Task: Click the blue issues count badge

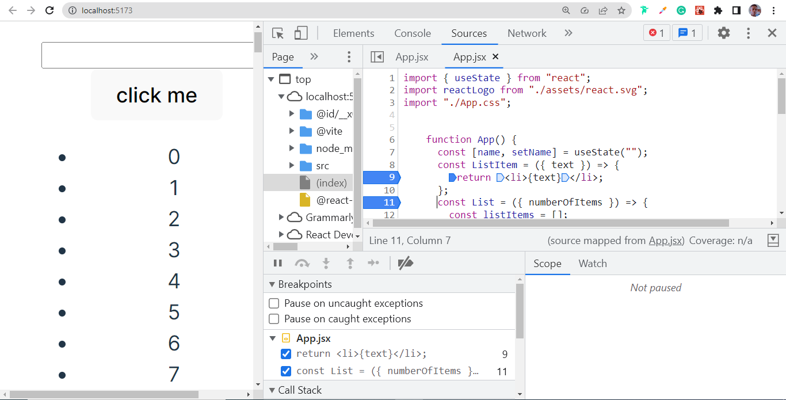Action: (687, 33)
